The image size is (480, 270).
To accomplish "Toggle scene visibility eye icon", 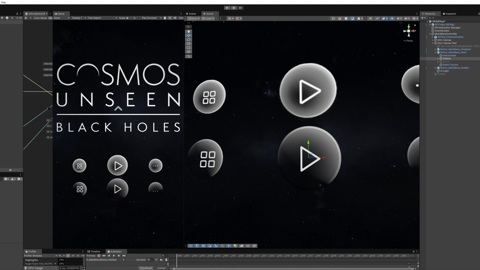I will [392, 18].
